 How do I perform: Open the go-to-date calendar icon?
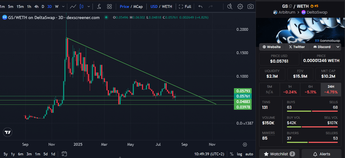point(64,154)
